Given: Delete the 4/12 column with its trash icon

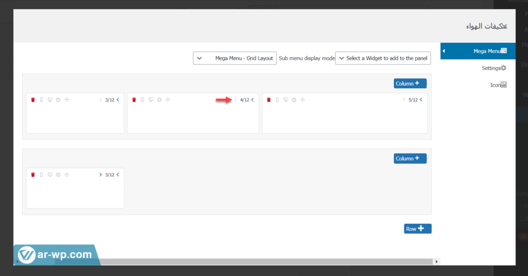Looking at the screenshot, I should pos(134,100).
